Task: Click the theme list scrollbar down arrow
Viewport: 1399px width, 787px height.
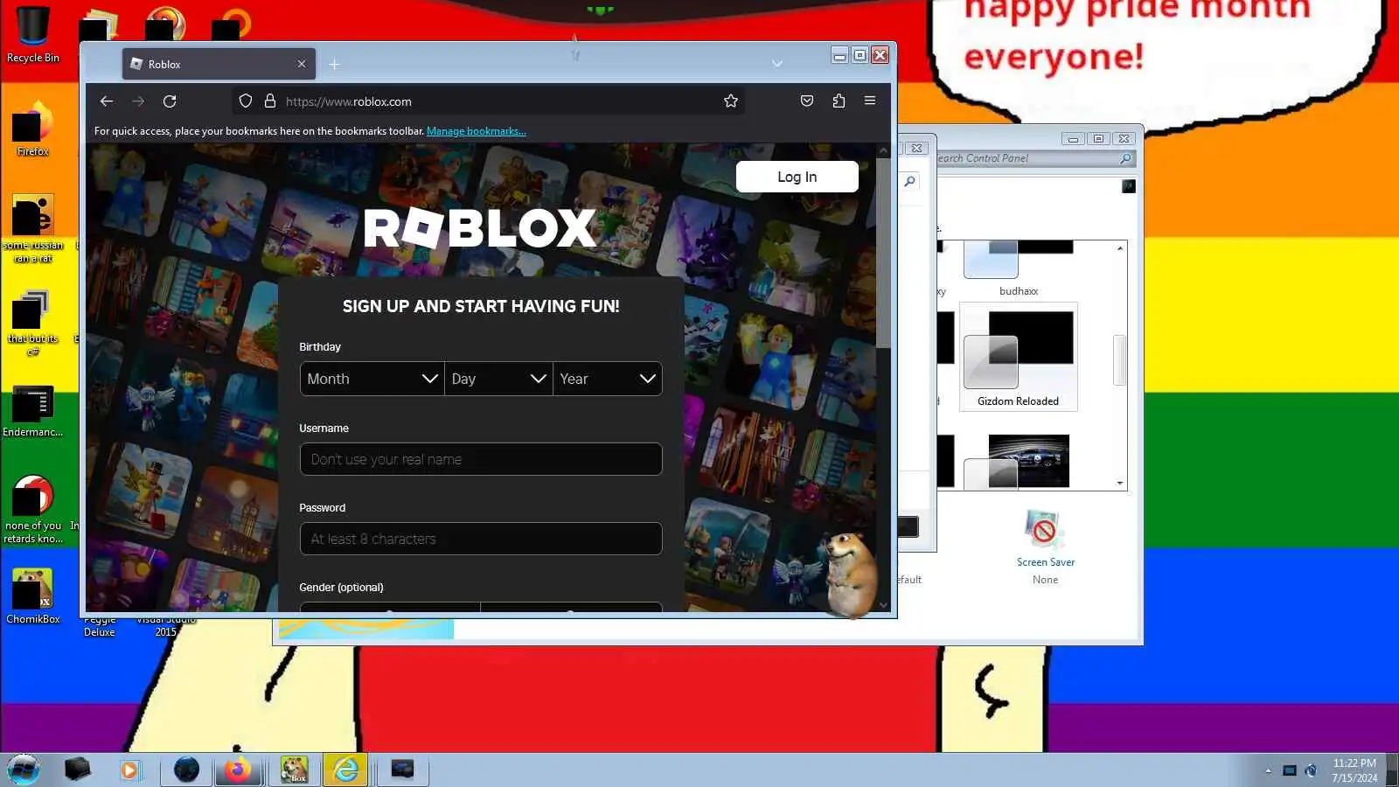Action: tap(1120, 483)
